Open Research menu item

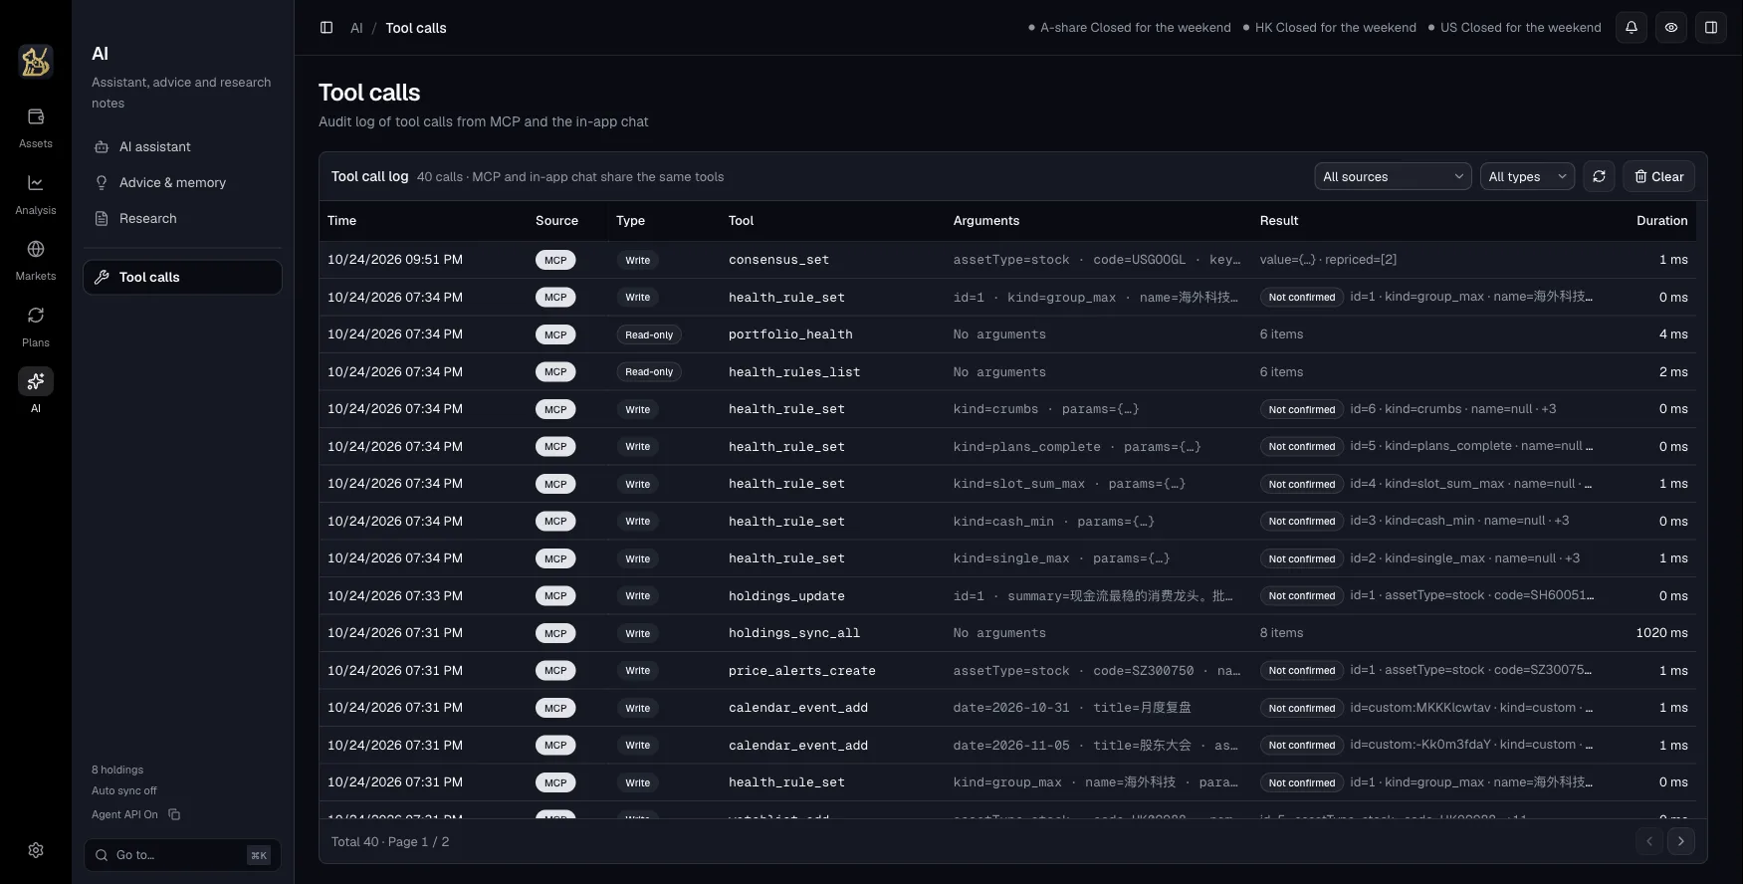pos(182,218)
